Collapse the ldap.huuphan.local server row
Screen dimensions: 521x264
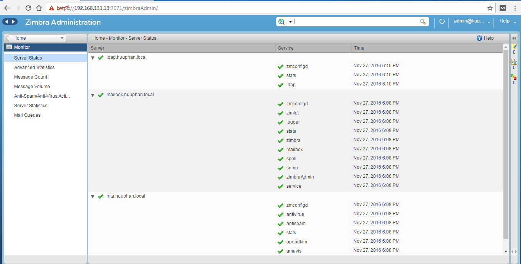(93, 58)
